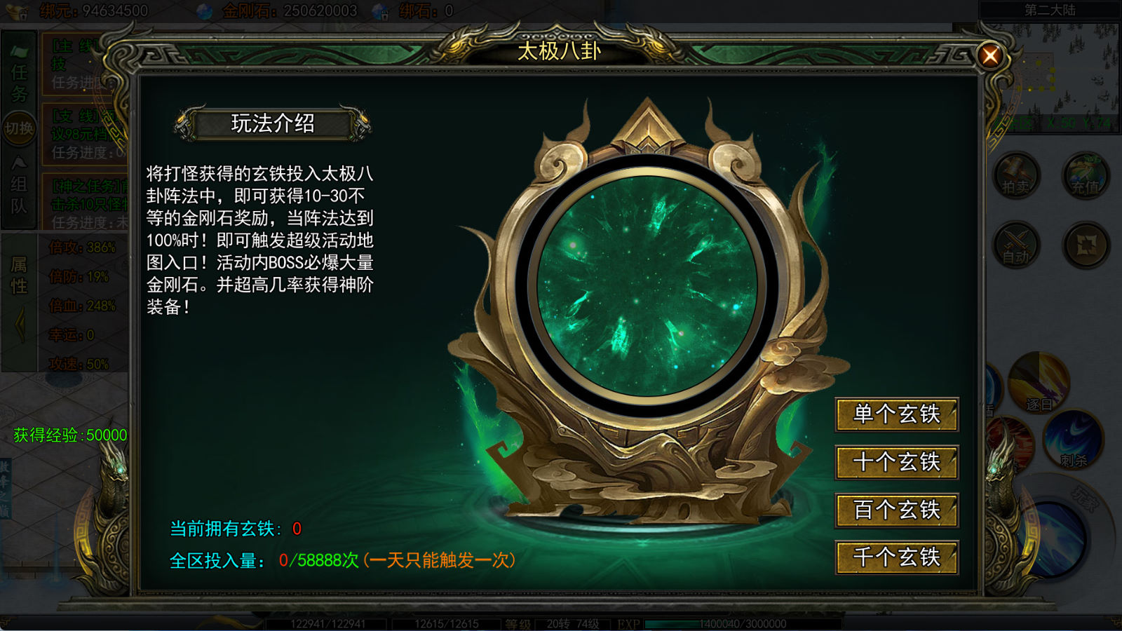
Task: Open the 充值 recharge icon
Action: tap(1086, 175)
